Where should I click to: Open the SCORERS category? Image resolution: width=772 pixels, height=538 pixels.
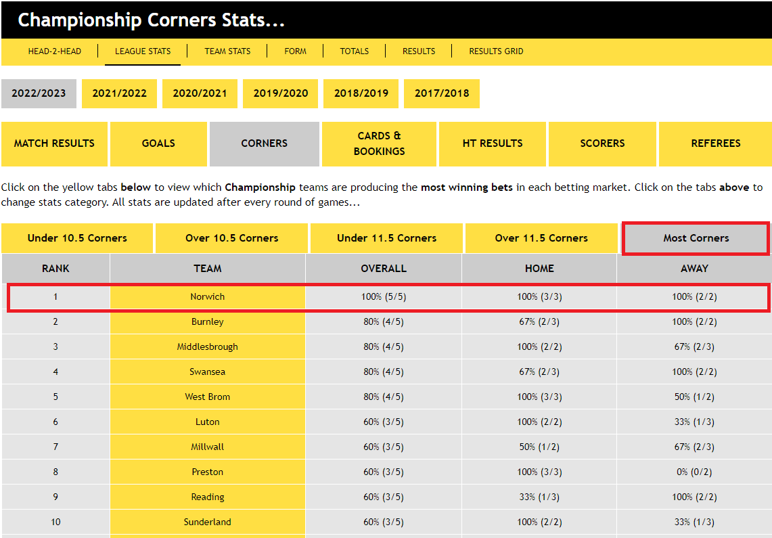tap(602, 143)
